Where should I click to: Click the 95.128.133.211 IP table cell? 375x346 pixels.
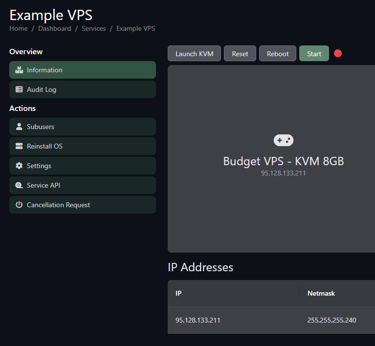(198, 320)
